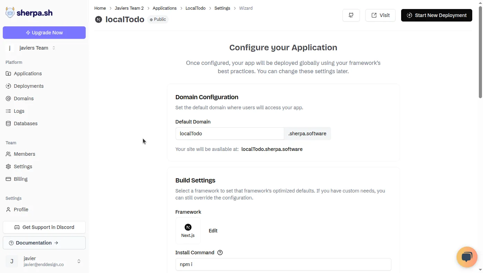Start a New Deployment
Image resolution: width=483 pixels, height=273 pixels.
(x=436, y=15)
